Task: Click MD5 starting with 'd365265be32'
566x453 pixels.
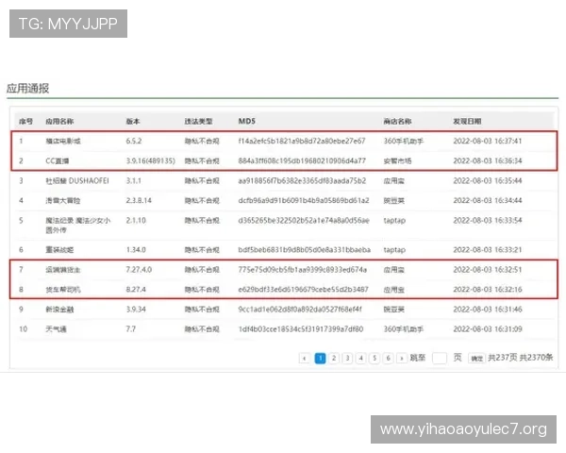Action: pyautogui.click(x=304, y=220)
